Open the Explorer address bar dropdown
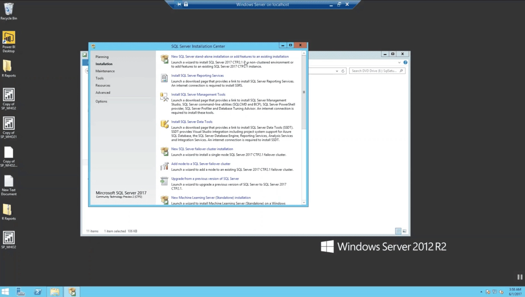This screenshot has width=525, height=297. coord(337,71)
